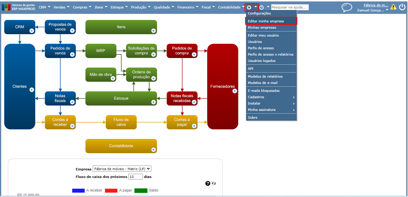Open the Fiscal dropdown menu
Viewport: 408px width, 197px height.
[208, 7]
